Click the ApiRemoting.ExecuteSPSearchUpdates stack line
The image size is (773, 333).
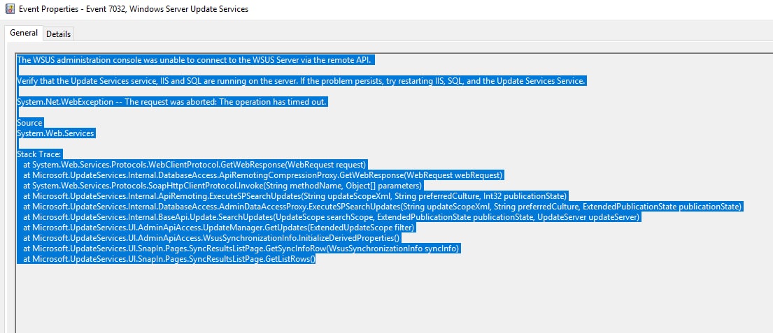[x=295, y=196]
